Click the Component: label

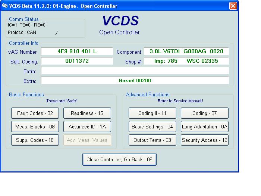pos(129,52)
